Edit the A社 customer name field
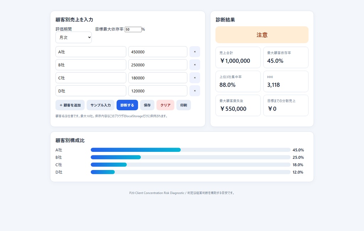The width and height of the screenshot is (364, 231). tap(91, 52)
